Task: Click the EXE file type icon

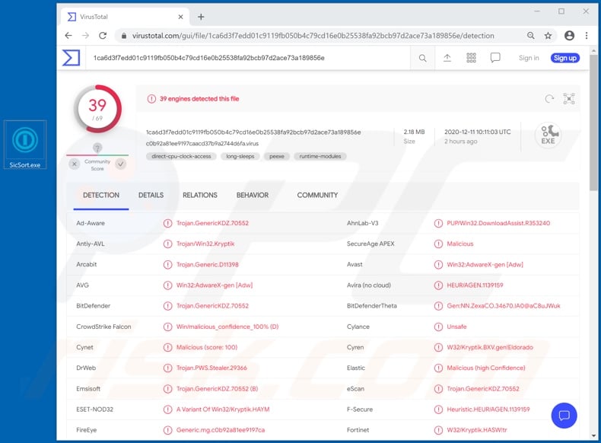Action: coord(548,135)
